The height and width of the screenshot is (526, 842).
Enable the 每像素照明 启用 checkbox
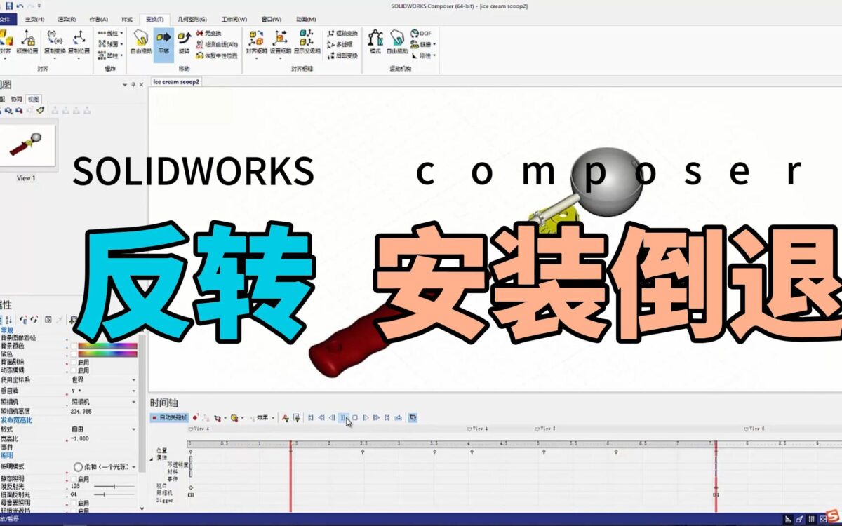tap(74, 503)
